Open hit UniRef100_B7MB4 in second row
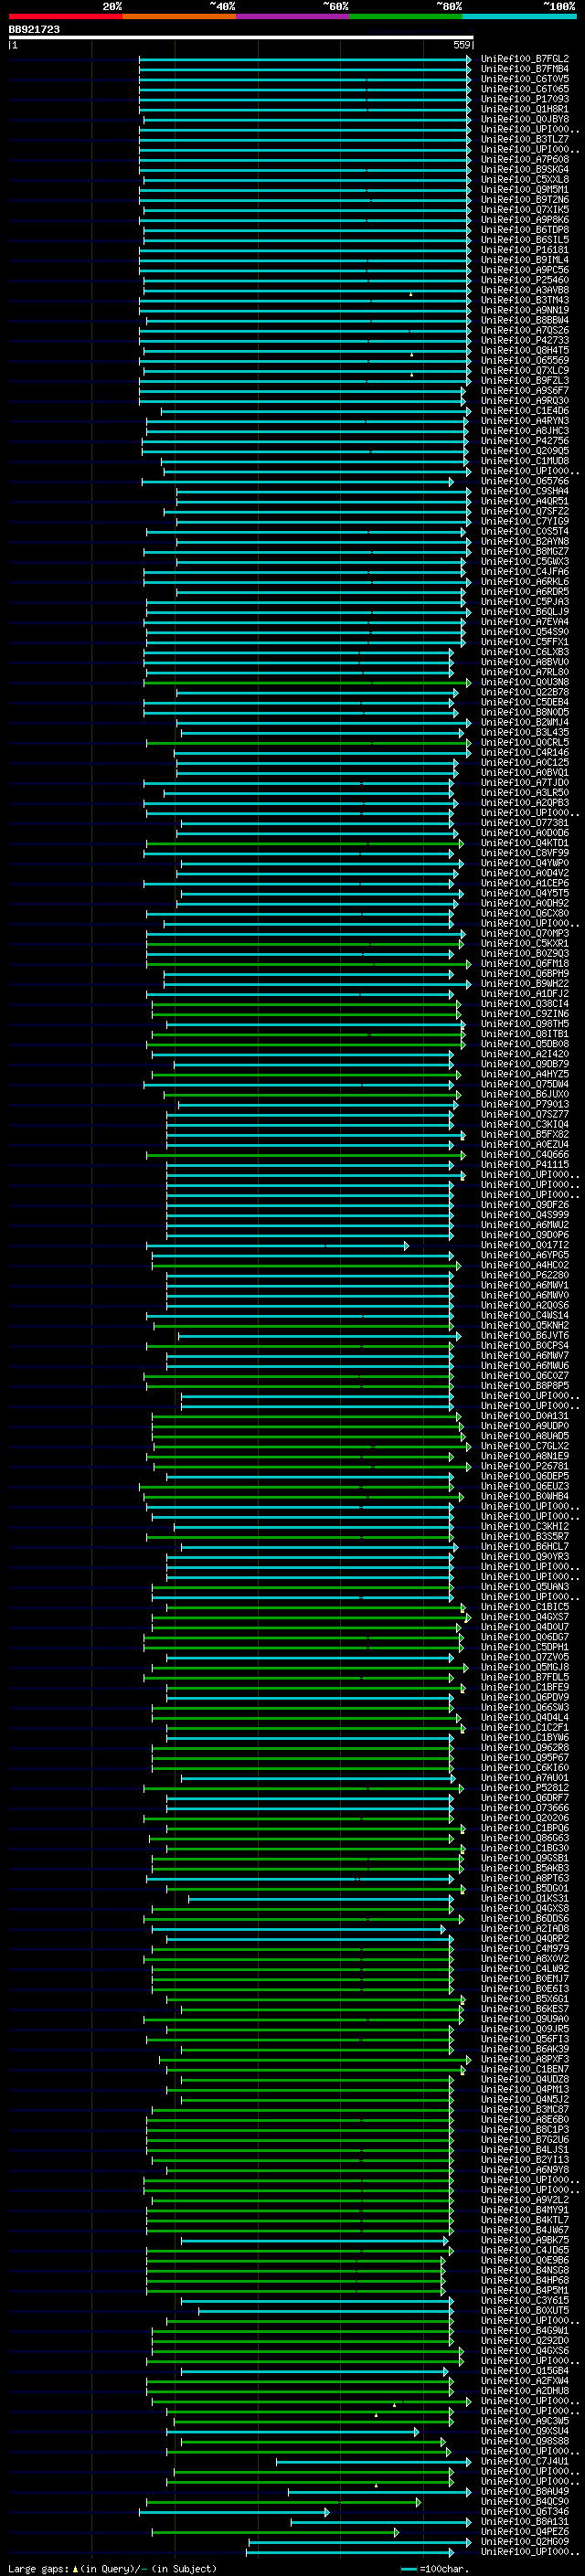The image size is (585, 2576). pos(525,69)
